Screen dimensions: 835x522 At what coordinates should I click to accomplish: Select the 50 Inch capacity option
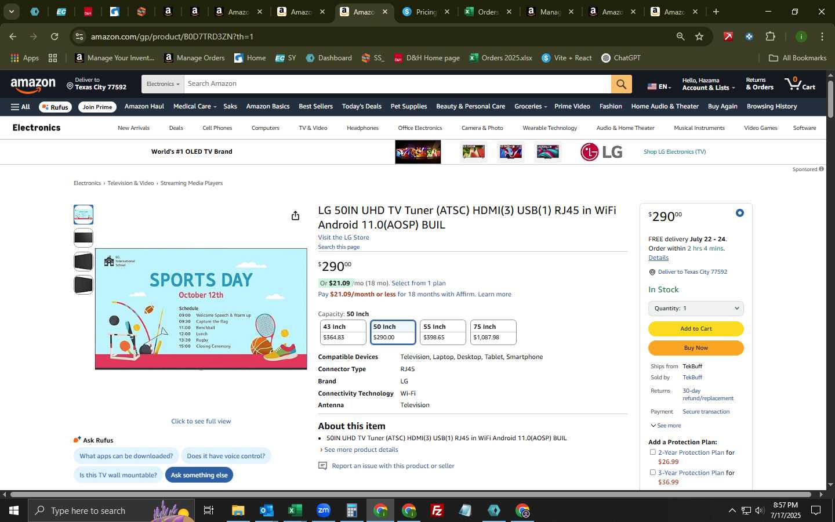tap(393, 332)
